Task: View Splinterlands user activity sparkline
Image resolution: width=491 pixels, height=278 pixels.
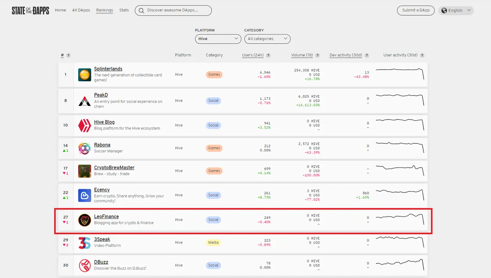Action: [x=400, y=74]
